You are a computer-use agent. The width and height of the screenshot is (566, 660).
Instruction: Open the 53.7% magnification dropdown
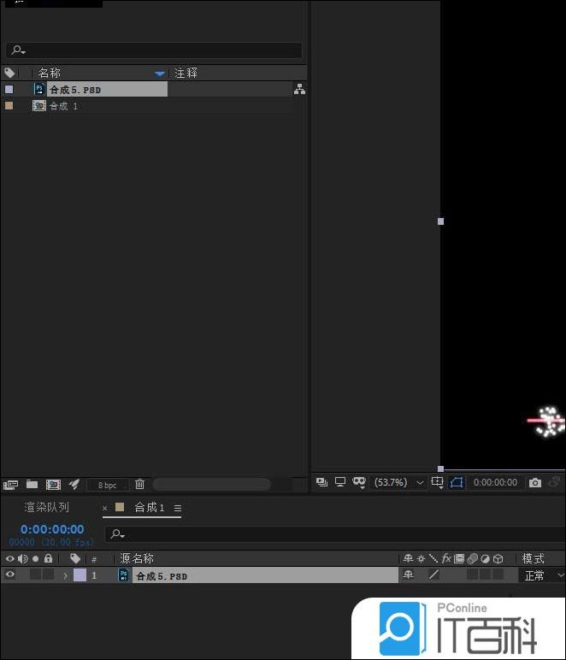pyautogui.click(x=398, y=482)
